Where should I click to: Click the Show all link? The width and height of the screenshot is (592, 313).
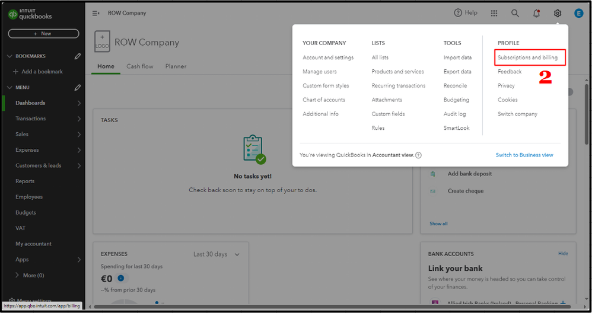pos(438,223)
